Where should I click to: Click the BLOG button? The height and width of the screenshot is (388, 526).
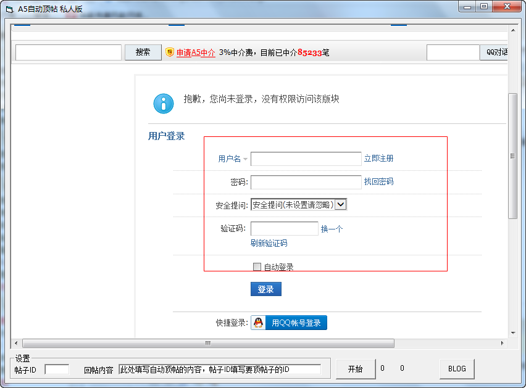coord(457,369)
